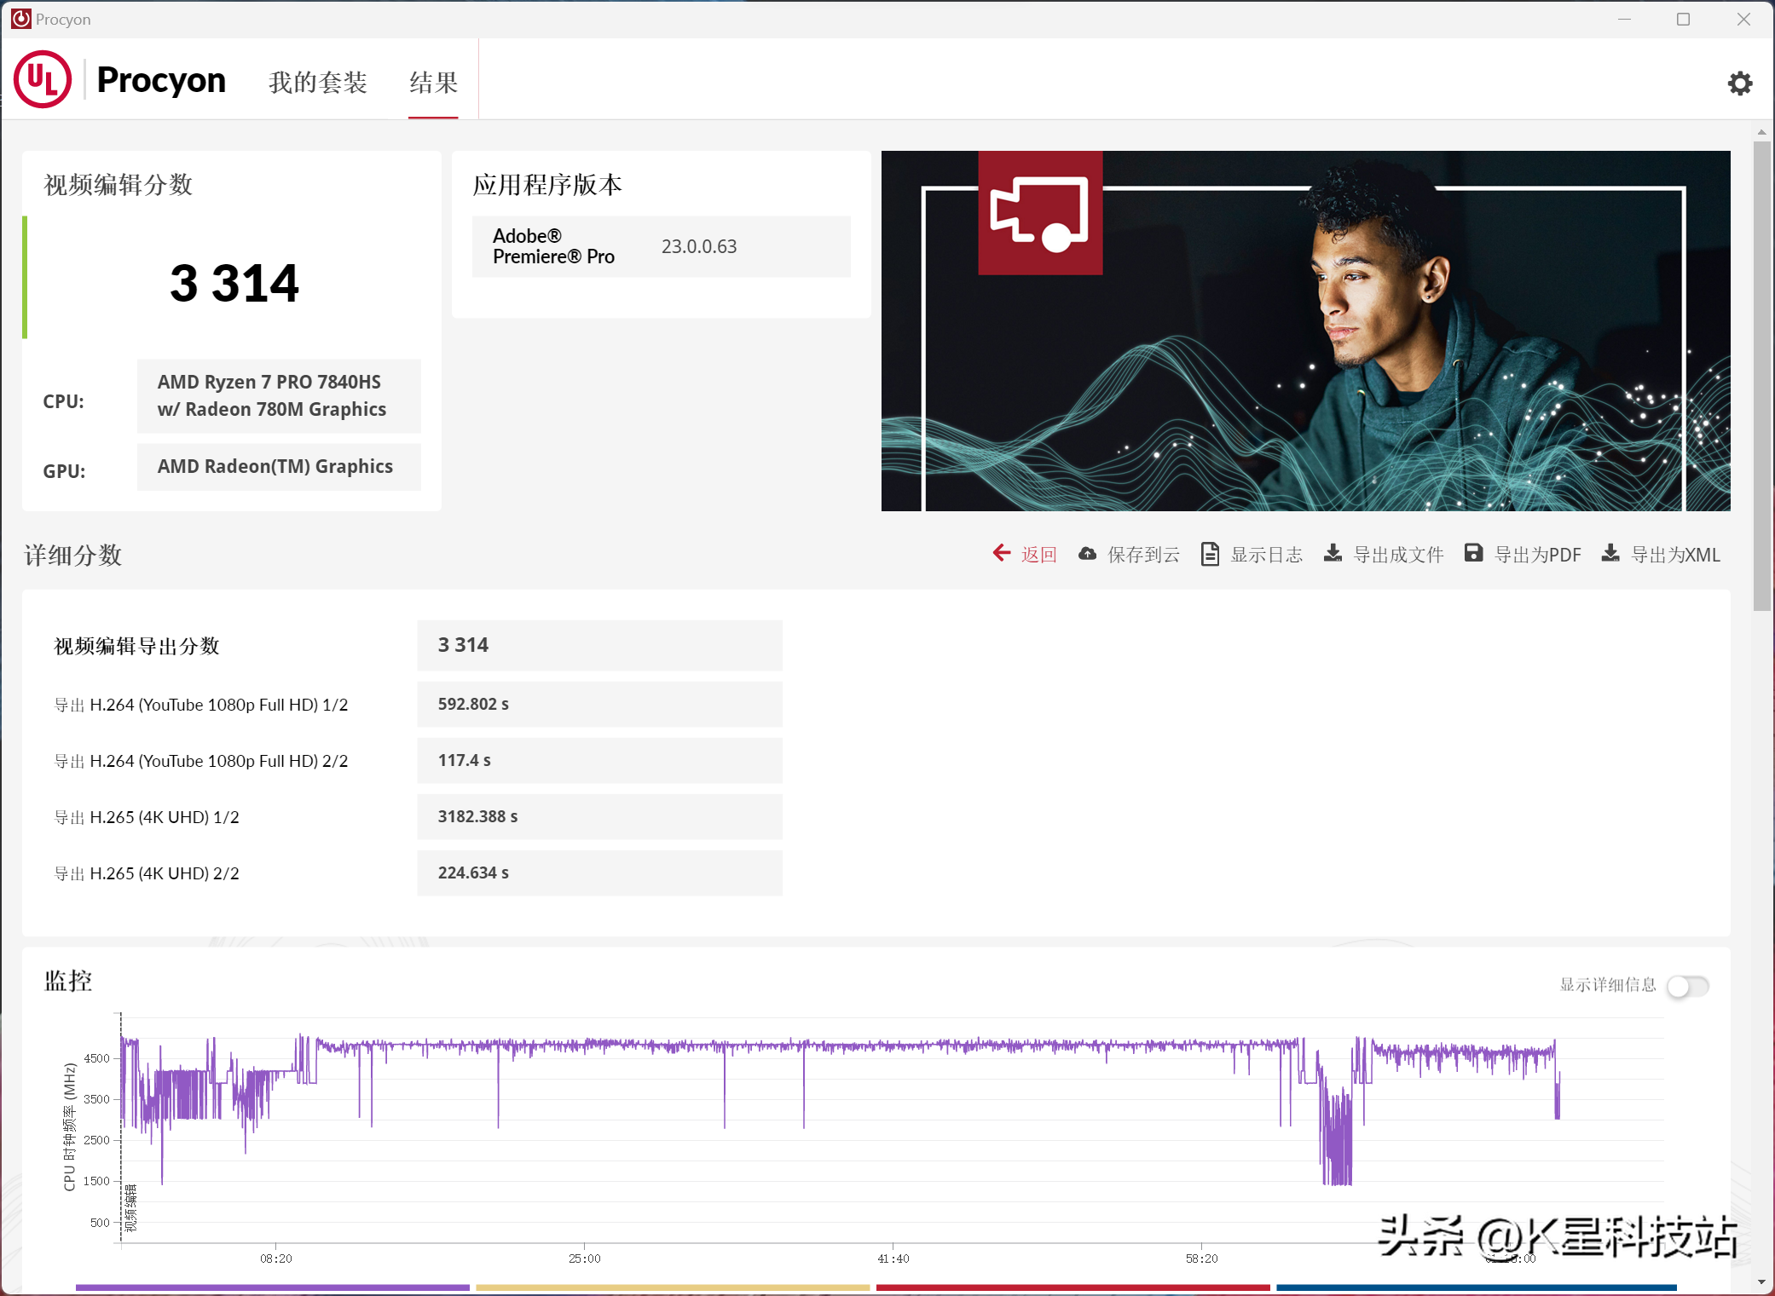Click the red back arrow icon
This screenshot has width=1775, height=1296.
1001,554
